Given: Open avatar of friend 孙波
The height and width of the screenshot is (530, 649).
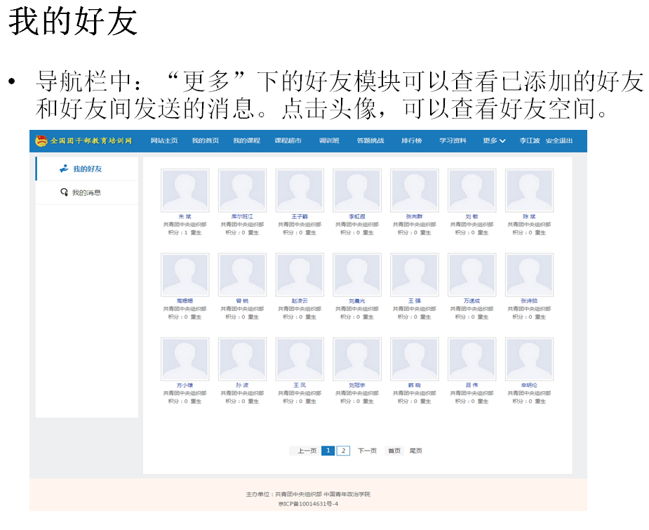Looking at the screenshot, I should (x=242, y=359).
